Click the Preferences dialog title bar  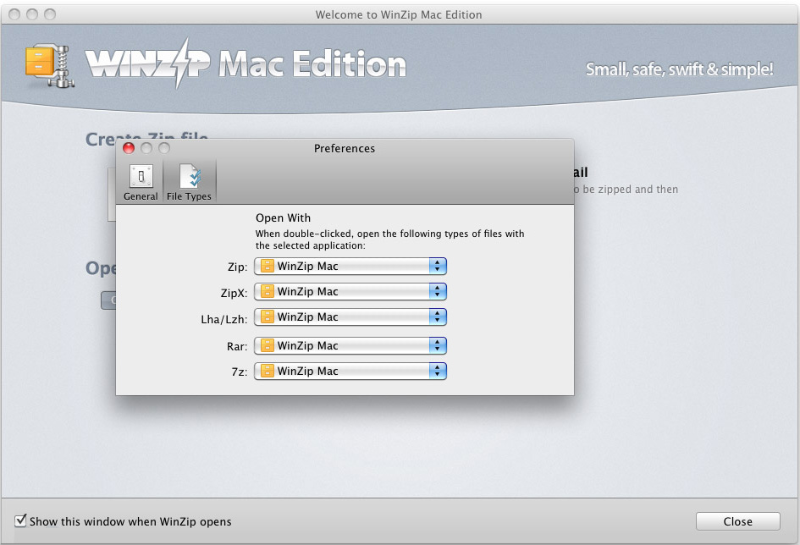[344, 148]
